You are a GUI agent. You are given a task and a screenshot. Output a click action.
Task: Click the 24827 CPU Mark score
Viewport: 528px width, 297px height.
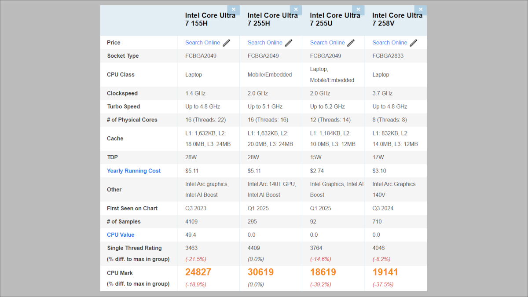tap(198, 272)
